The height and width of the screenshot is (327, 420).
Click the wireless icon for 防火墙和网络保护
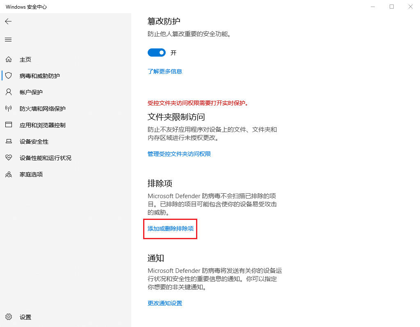tap(8, 109)
